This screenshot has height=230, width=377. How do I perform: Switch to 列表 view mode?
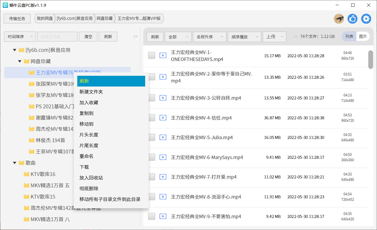(x=349, y=37)
